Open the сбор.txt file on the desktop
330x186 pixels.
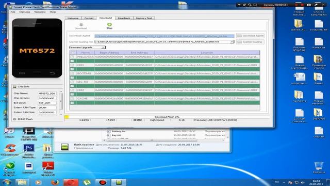click(x=319, y=132)
